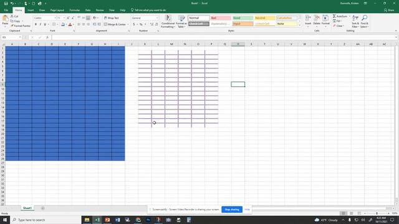Apply the Good cell style
The width and height of the screenshot is (399, 224).
243,18
